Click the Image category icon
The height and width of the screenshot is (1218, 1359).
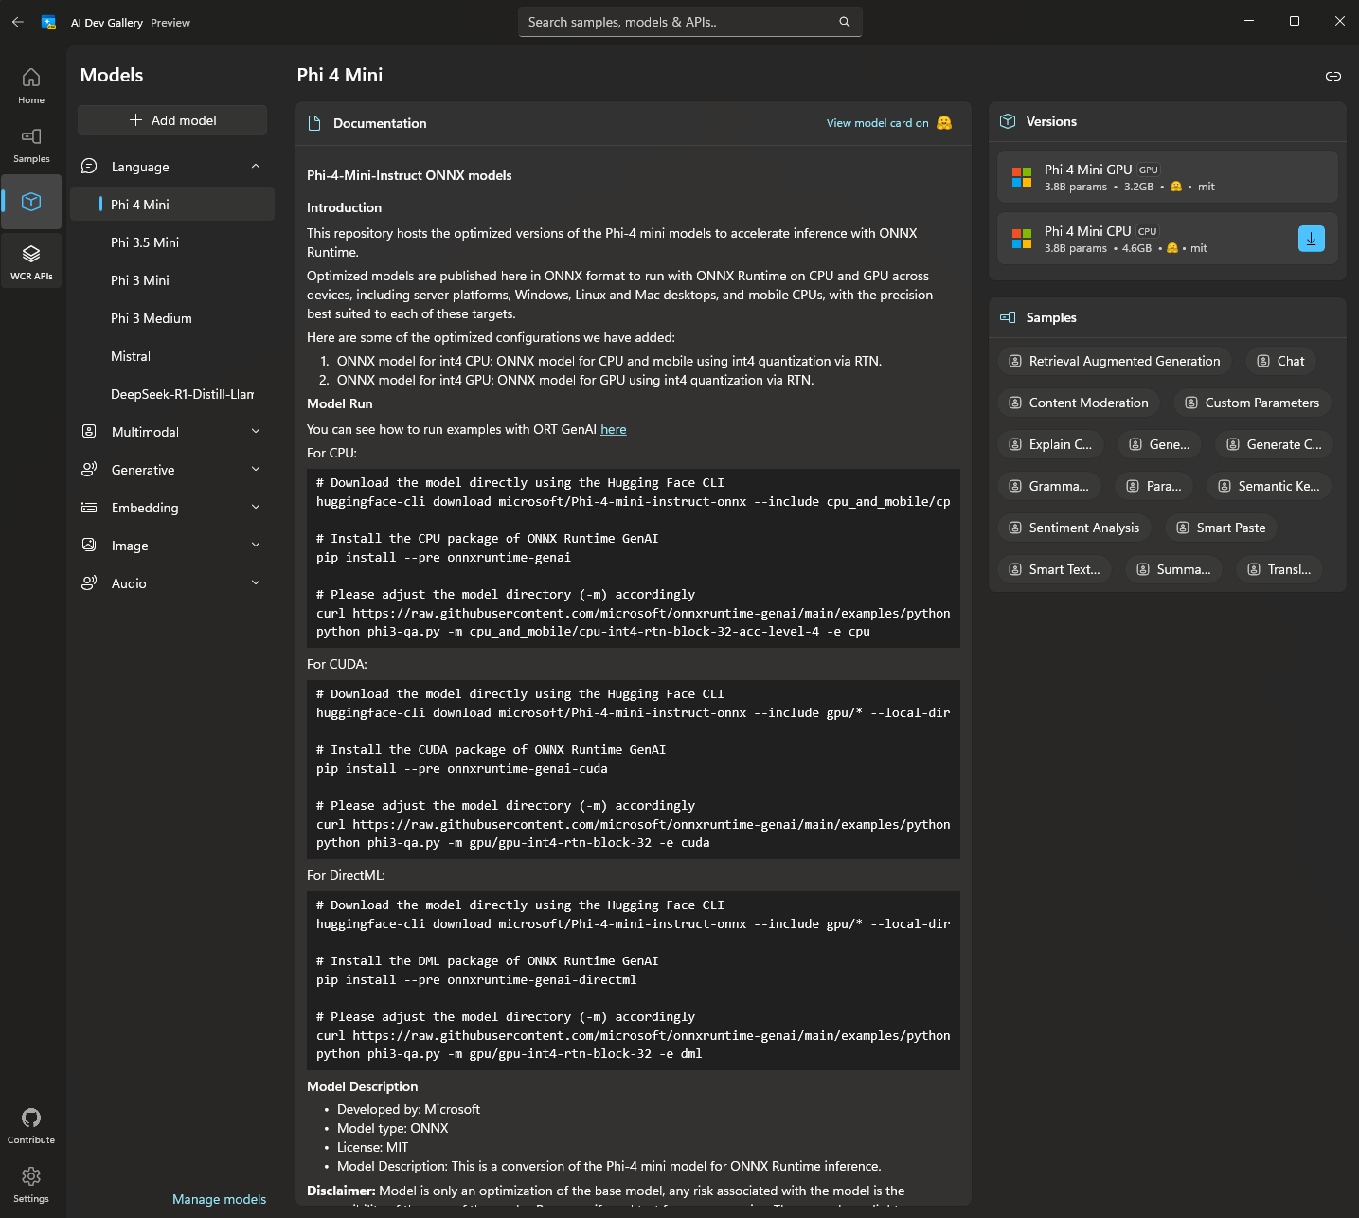(x=89, y=546)
